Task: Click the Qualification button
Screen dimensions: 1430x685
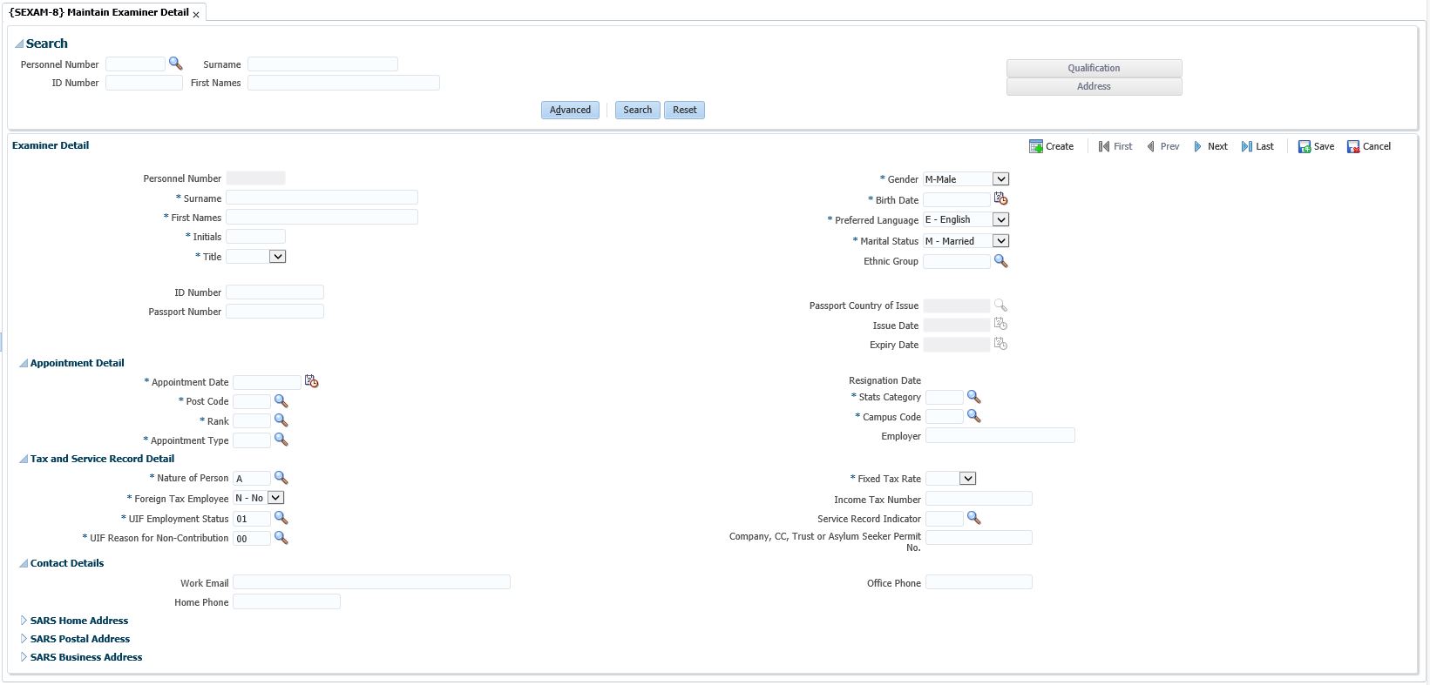Action: (x=1094, y=68)
